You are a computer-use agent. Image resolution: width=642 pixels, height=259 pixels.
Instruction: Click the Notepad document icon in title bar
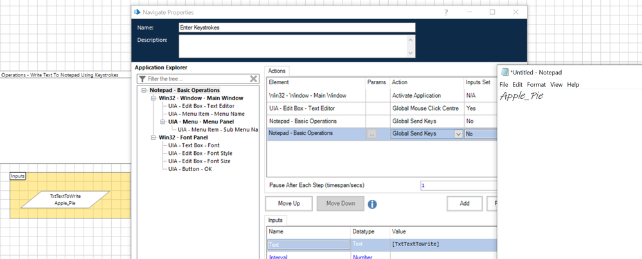(504, 73)
